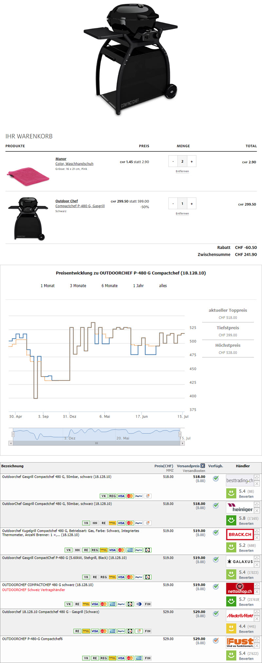Click the house icon beside Versandpreis
Viewport: 262px width, 663px height.
point(203,466)
